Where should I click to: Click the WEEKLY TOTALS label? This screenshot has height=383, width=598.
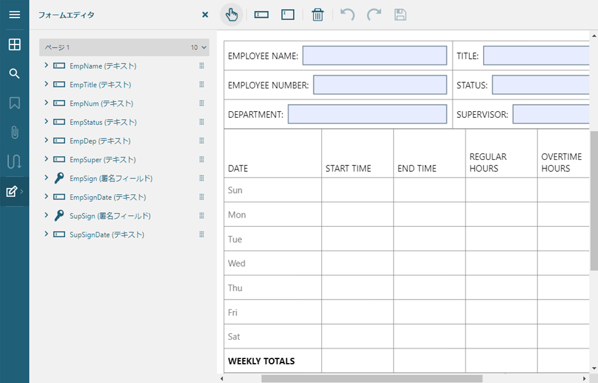pyautogui.click(x=261, y=361)
